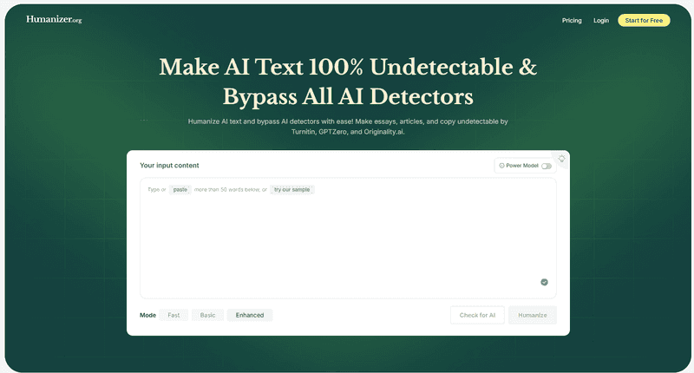Click the Check for AI button
The image size is (694, 373).
point(477,315)
